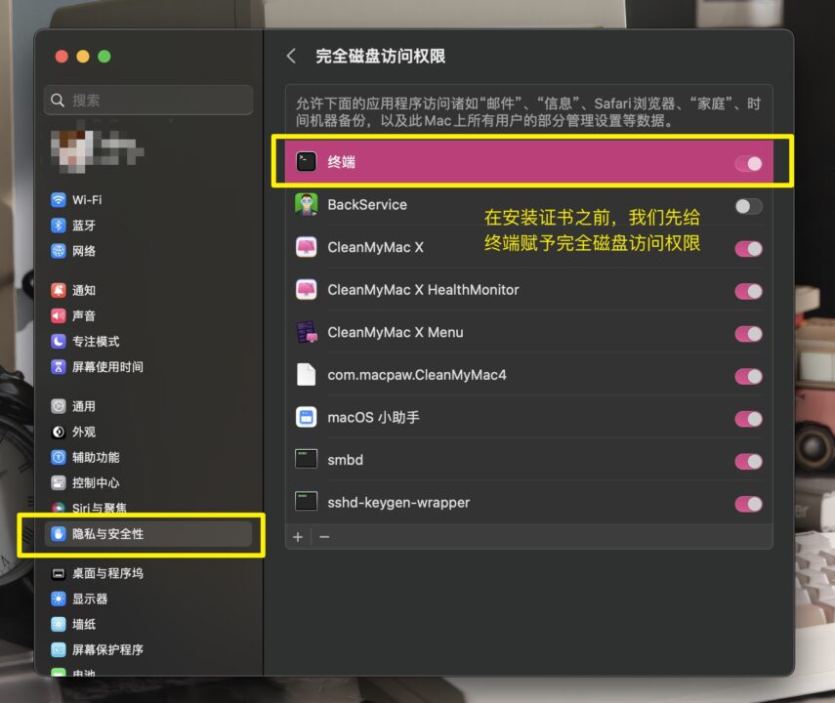Click the macOS 小助手 app icon
The height and width of the screenshot is (703, 835).
307,417
